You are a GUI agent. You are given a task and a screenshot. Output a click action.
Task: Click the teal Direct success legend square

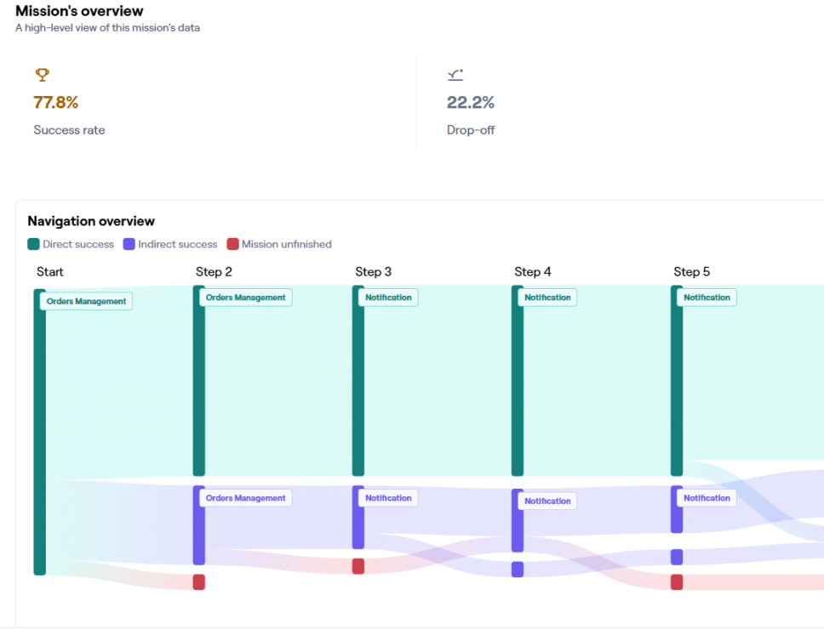(x=32, y=244)
